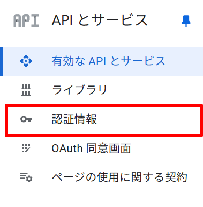Click the ライブラリ library icon
203x207 pixels.
(26, 90)
